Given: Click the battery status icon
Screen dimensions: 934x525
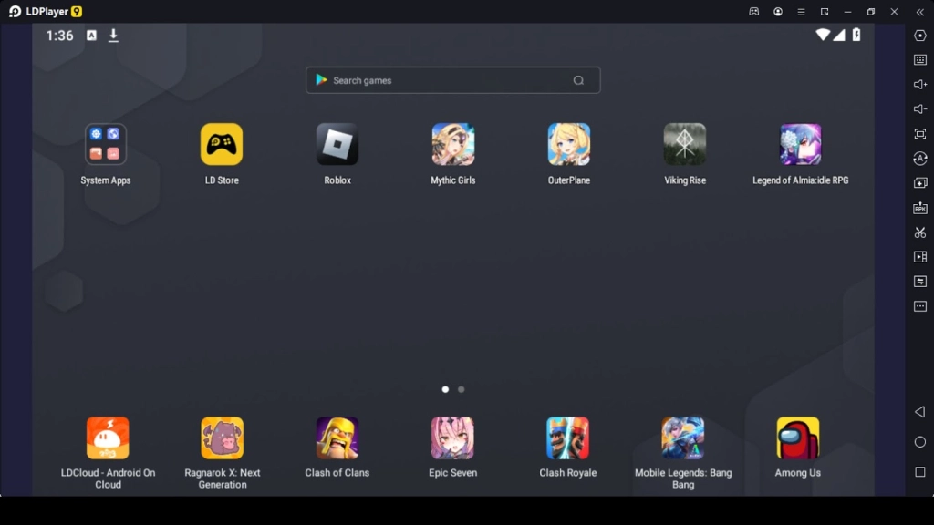Looking at the screenshot, I should point(856,35).
